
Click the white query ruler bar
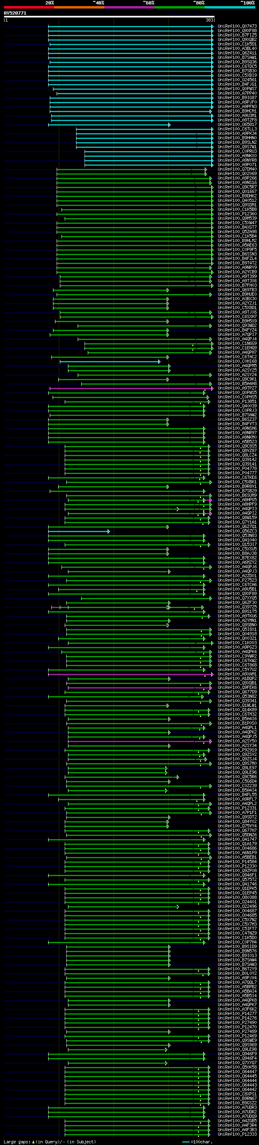109,17
